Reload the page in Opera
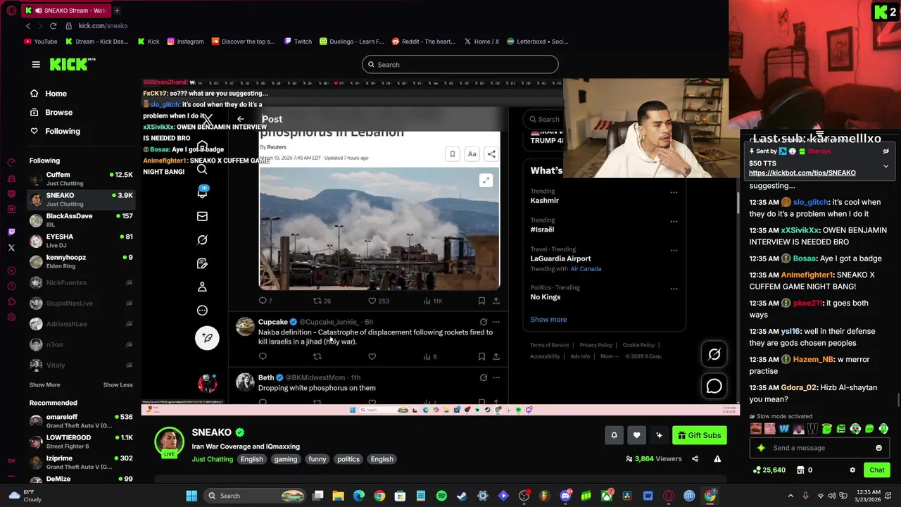This screenshot has width=901, height=507. [x=53, y=26]
